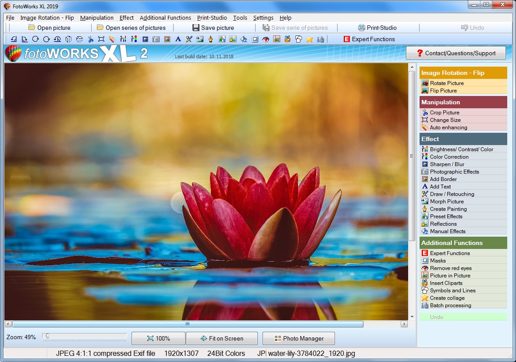Select the Flip Picture option

coord(444,91)
